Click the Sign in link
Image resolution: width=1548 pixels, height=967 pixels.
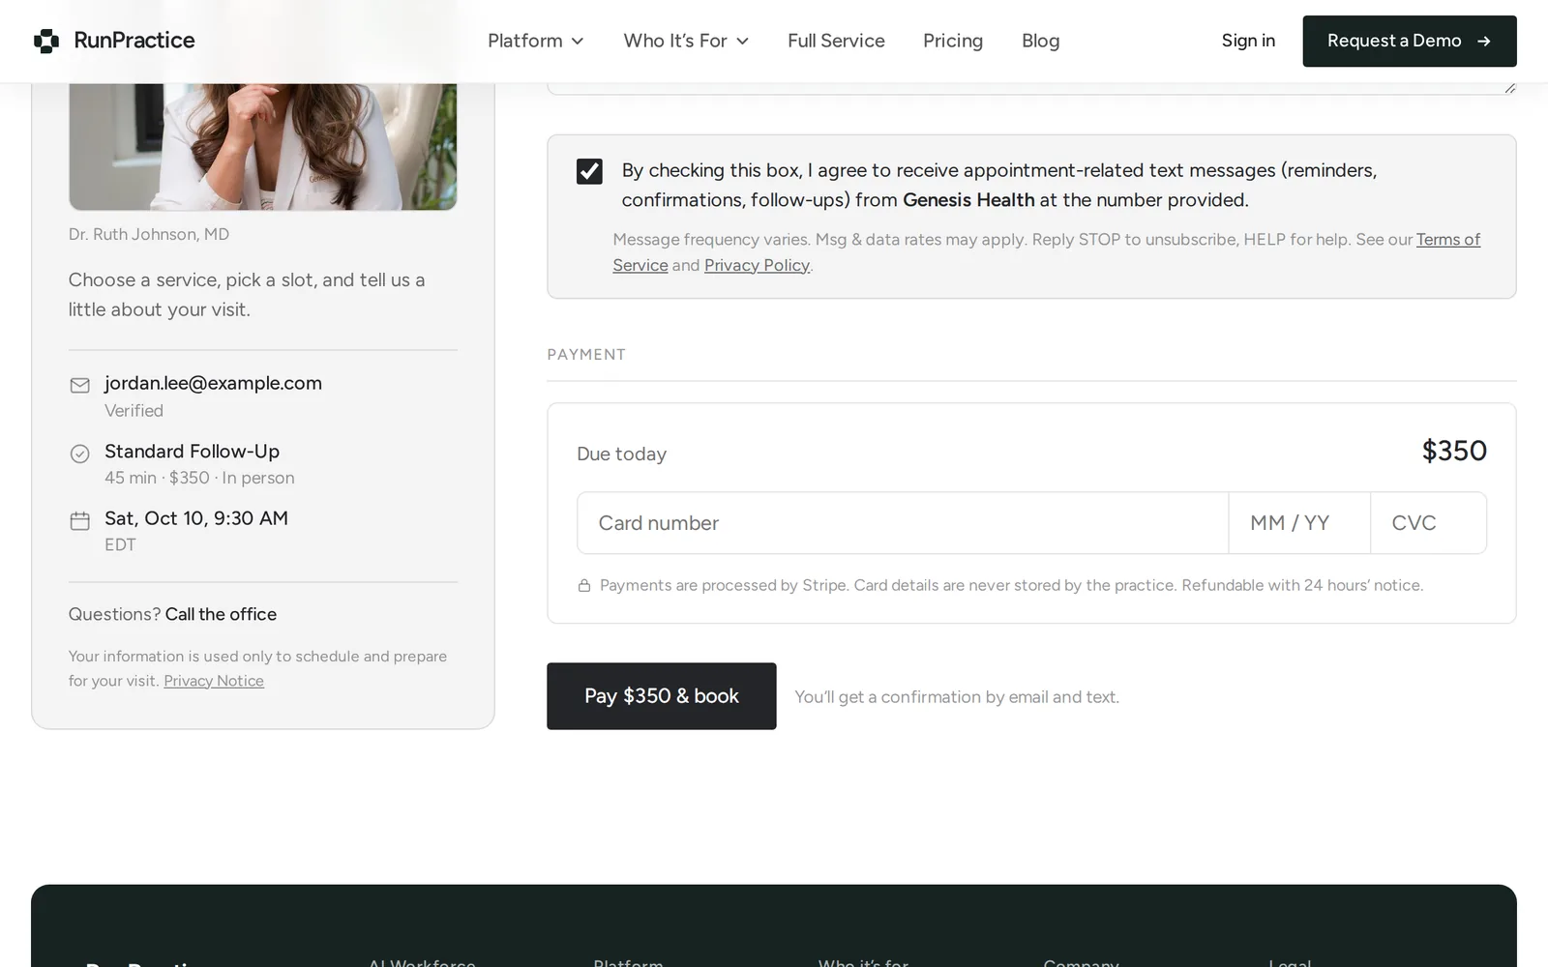(x=1248, y=41)
